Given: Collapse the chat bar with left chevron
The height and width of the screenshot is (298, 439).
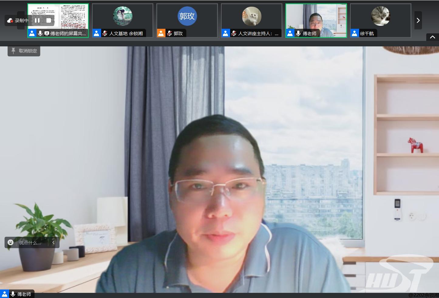Looking at the screenshot, I should (x=53, y=243).
